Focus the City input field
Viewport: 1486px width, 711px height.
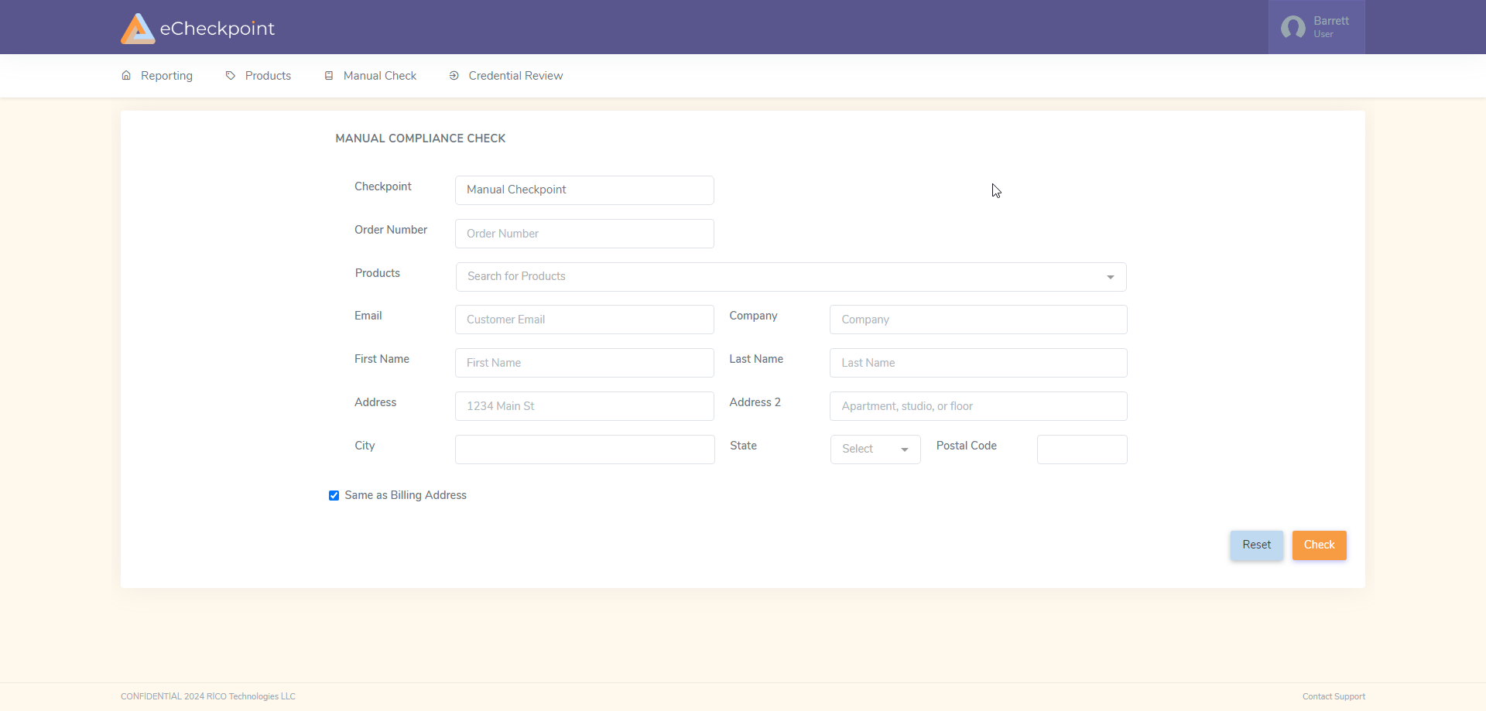click(585, 450)
